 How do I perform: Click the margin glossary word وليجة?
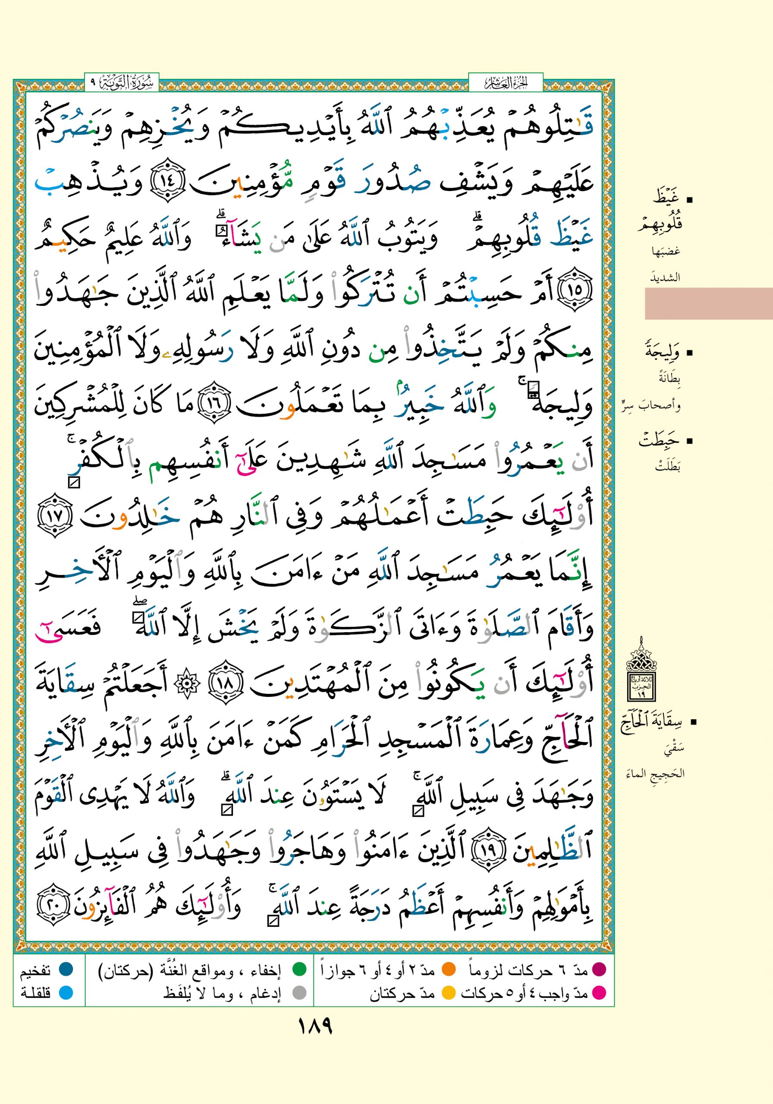click(663, 352)
